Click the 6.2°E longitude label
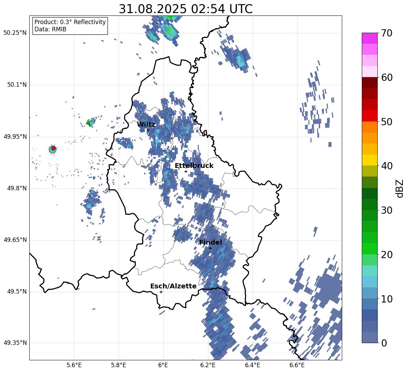 coord(208,365)
